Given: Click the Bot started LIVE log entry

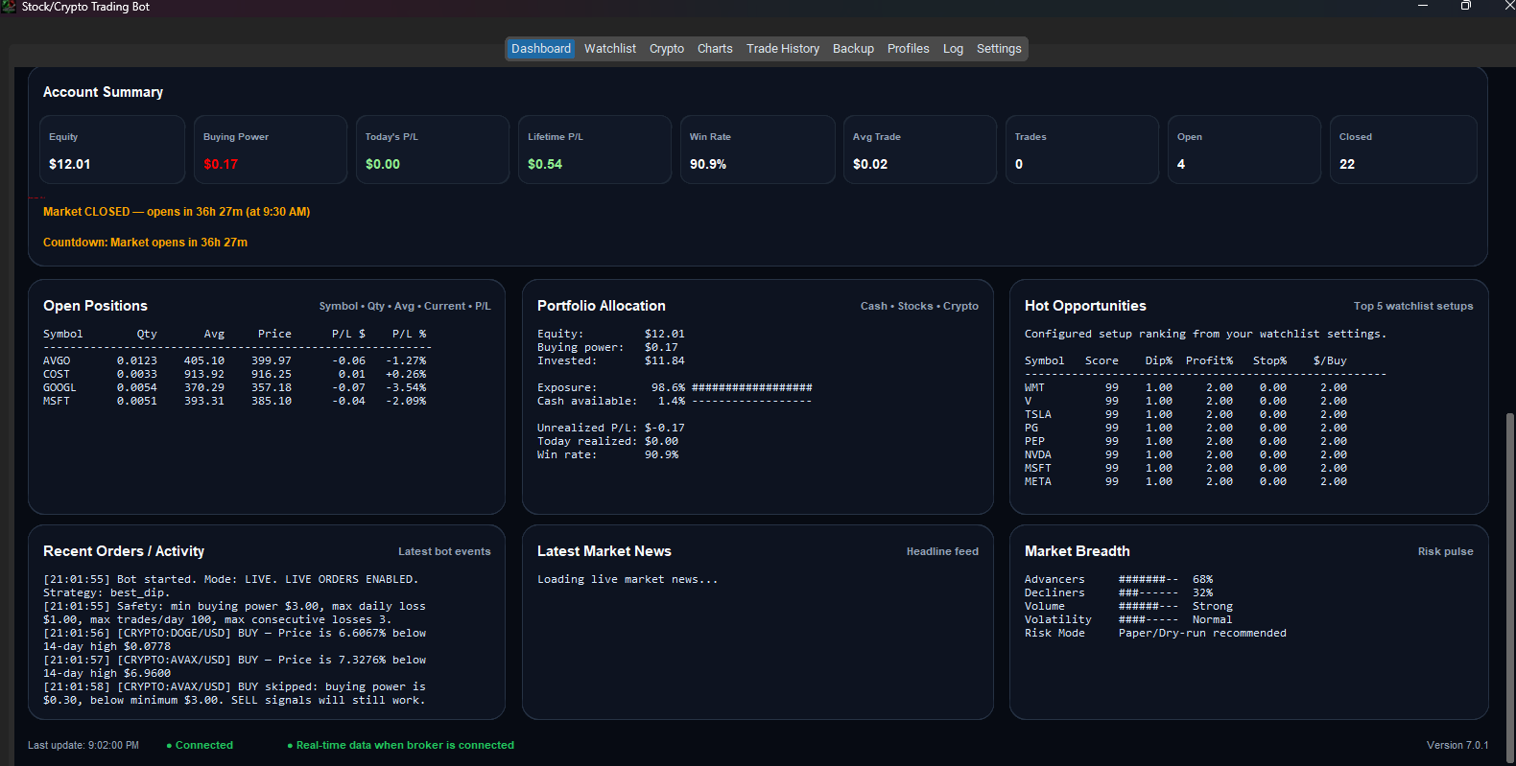Looking at the screenshot, I should point(231,586).
